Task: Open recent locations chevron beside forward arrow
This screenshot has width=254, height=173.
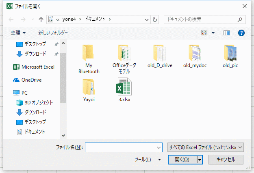Action: [x=33, y=19]
